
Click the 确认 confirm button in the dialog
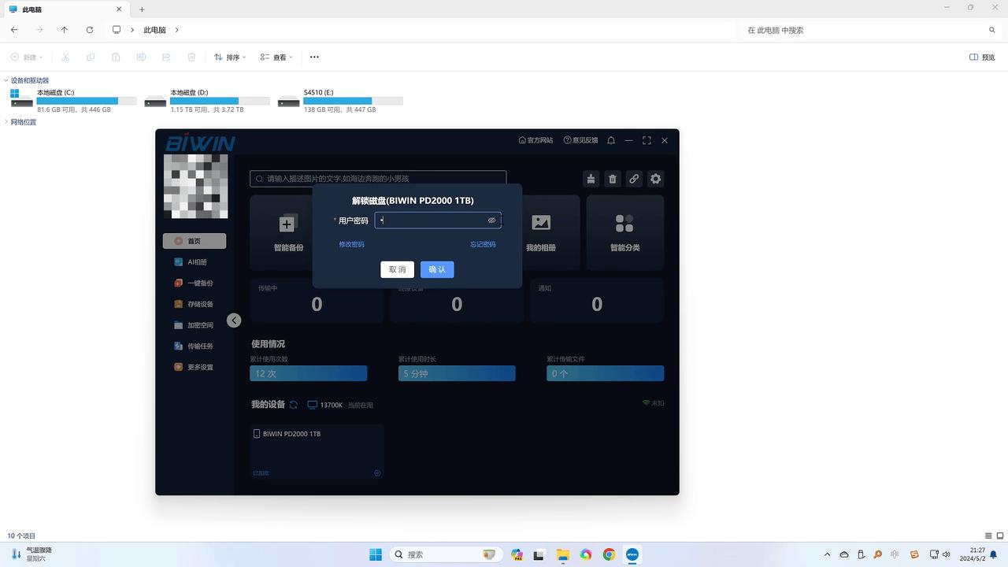click(436, 269)
